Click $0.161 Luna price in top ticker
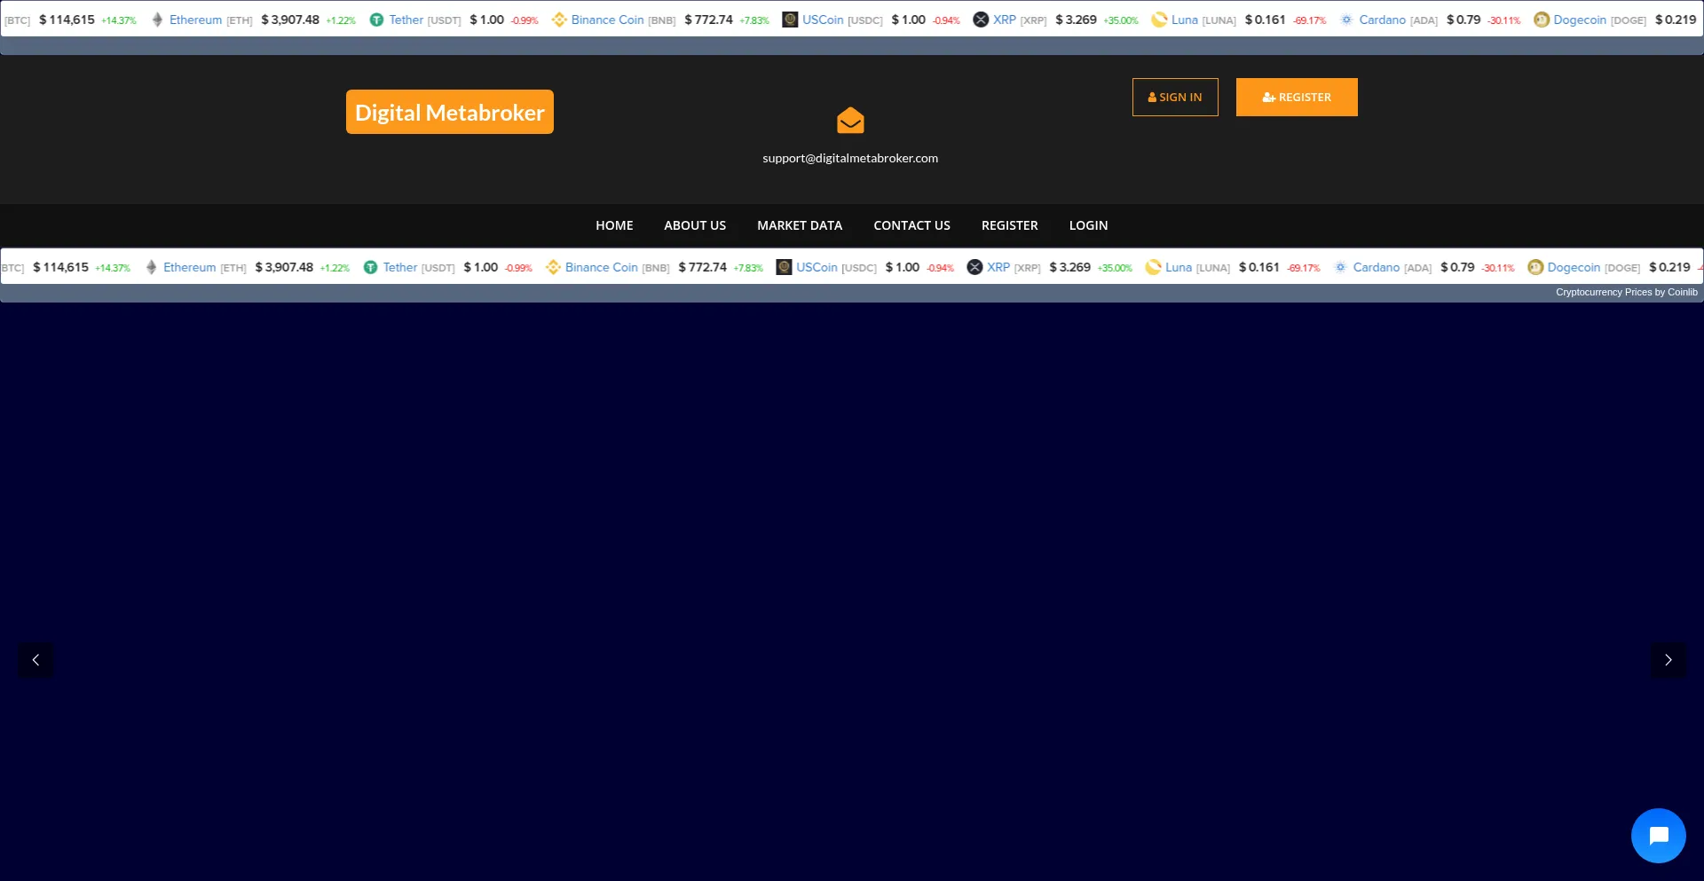The width and height of the screenshot is (1704, 881). tap(1265, 20)
